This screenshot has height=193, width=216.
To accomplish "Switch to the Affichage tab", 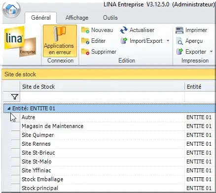I will click(77, 18).
